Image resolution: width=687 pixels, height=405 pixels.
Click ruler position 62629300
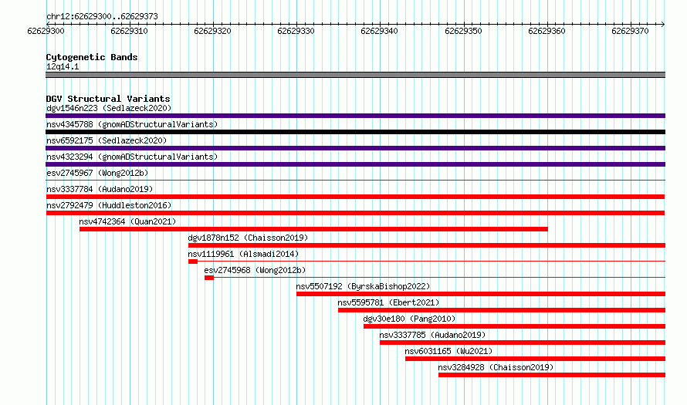(46, 31)
